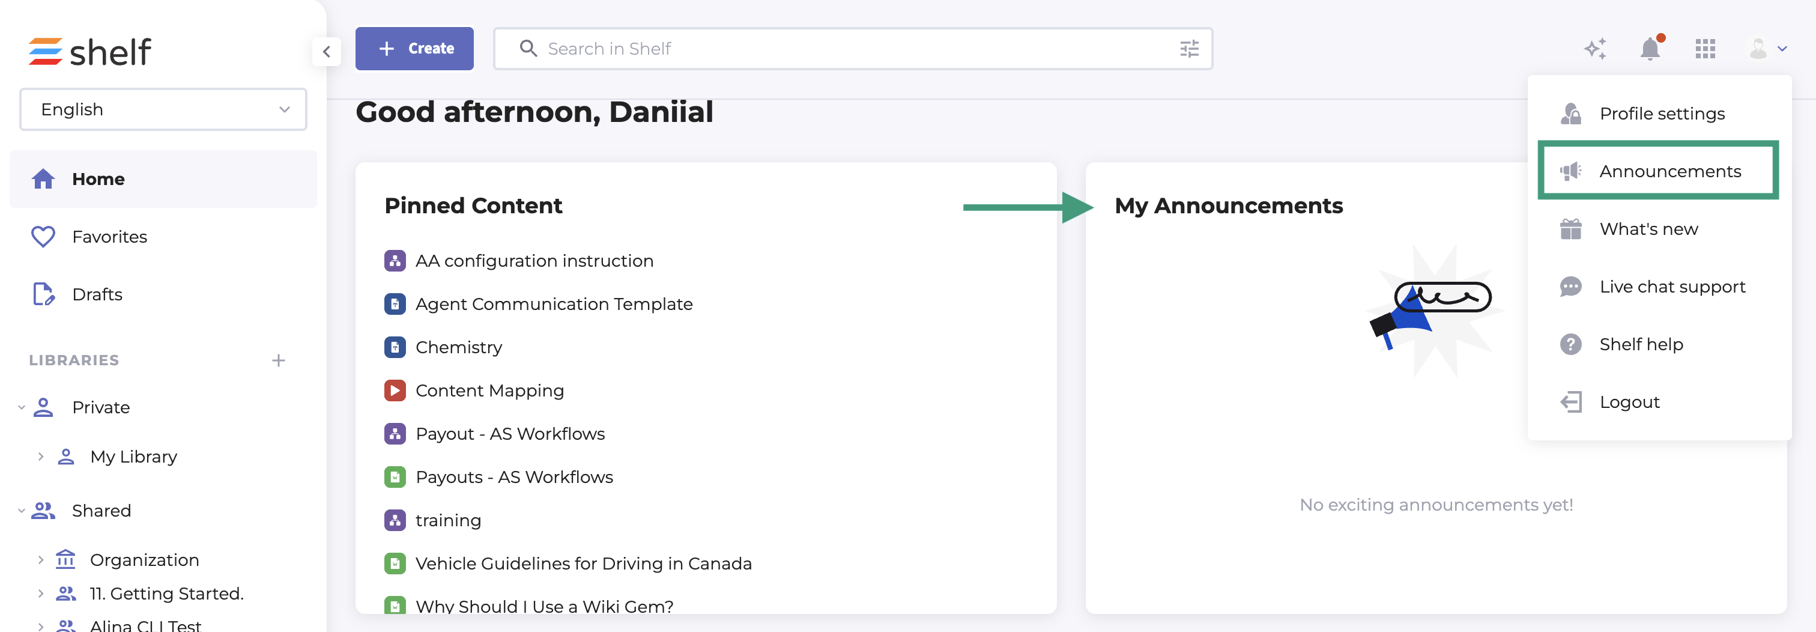Screen dimensions: 1816x632
Task: Choose Logout in the profile menu
Action: (x=1629, y=402)
